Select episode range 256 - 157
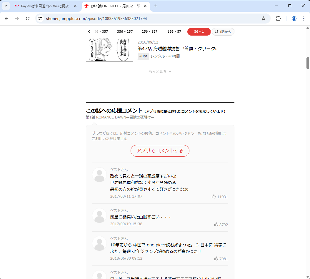310x279 pixels. 150,31
